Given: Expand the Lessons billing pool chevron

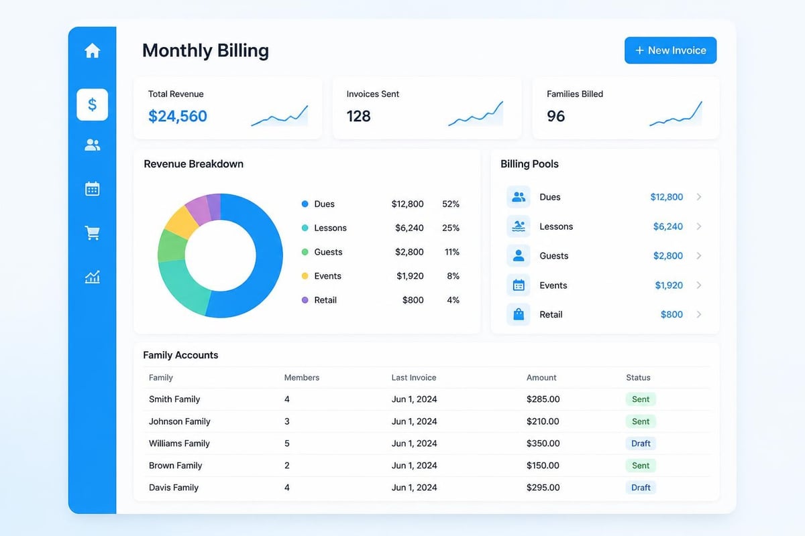Looking at the screenshot, I should [x=699, y=226].
